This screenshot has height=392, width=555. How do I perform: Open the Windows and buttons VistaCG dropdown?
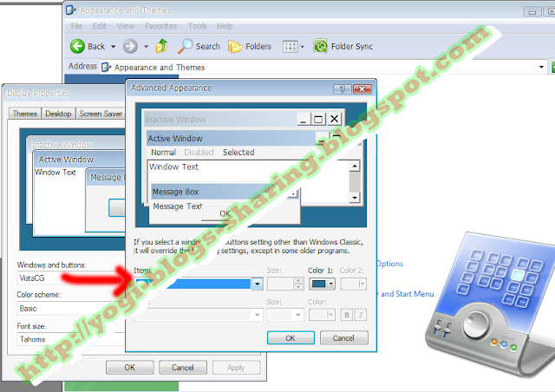[71, 278]
